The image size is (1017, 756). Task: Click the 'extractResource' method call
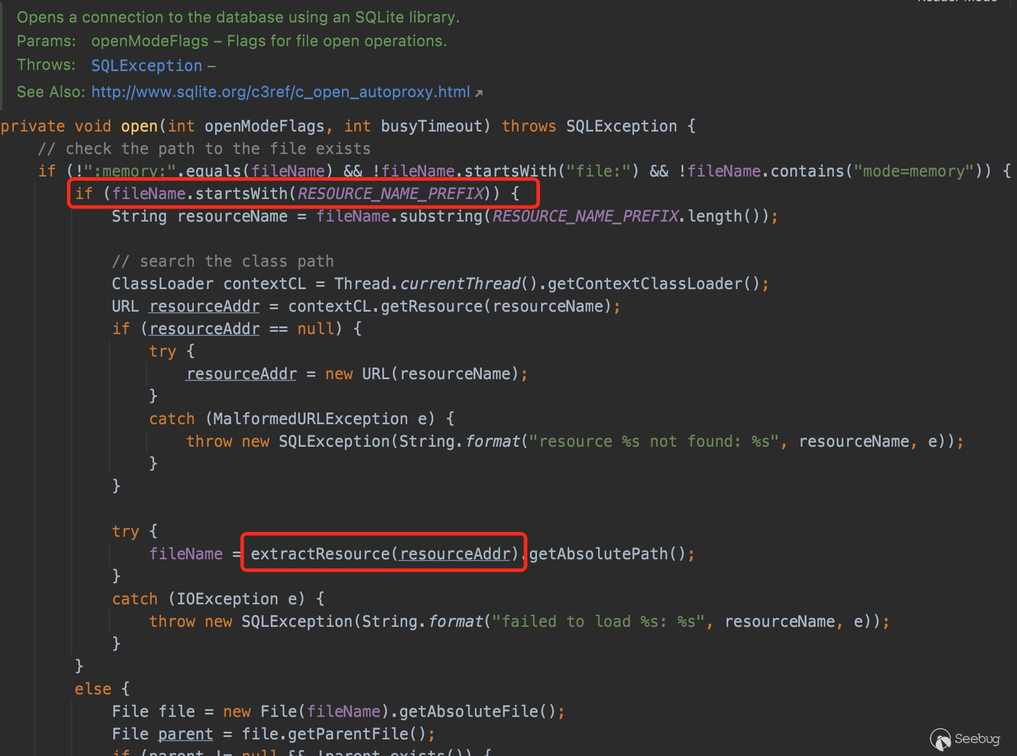[x=320, y=554]
